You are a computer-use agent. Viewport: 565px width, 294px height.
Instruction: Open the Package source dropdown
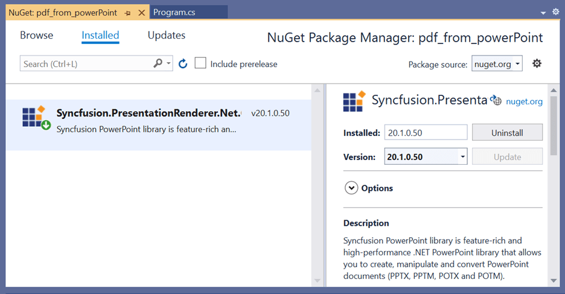[x=497, y=64]
